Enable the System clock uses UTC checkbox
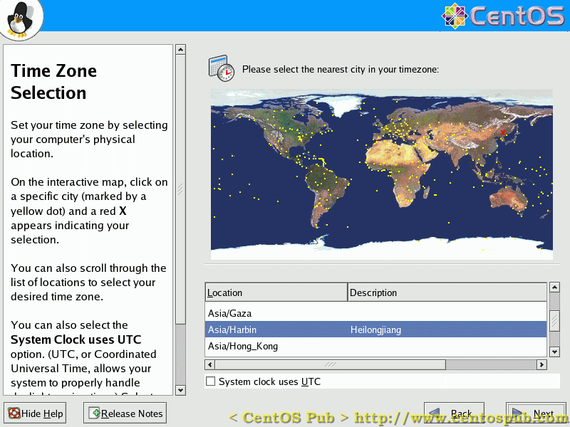The width and height of the screenshot is (570, 427). point(210,381)
